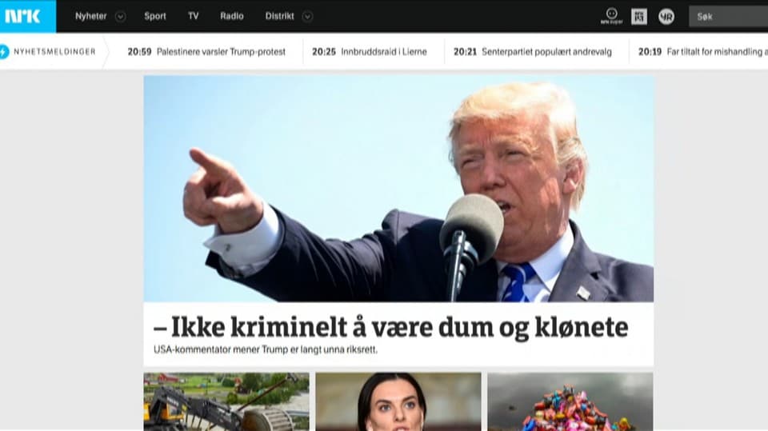The height and width of the screenshot is (431, 768).
Task: Click into the Søk search field
Action: pyautogui.click(x=728, y=17)
